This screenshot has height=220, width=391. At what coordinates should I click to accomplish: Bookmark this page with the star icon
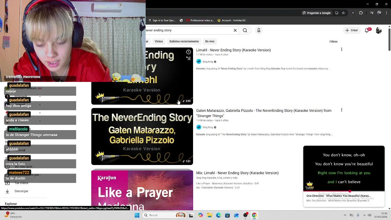point(343,13)
